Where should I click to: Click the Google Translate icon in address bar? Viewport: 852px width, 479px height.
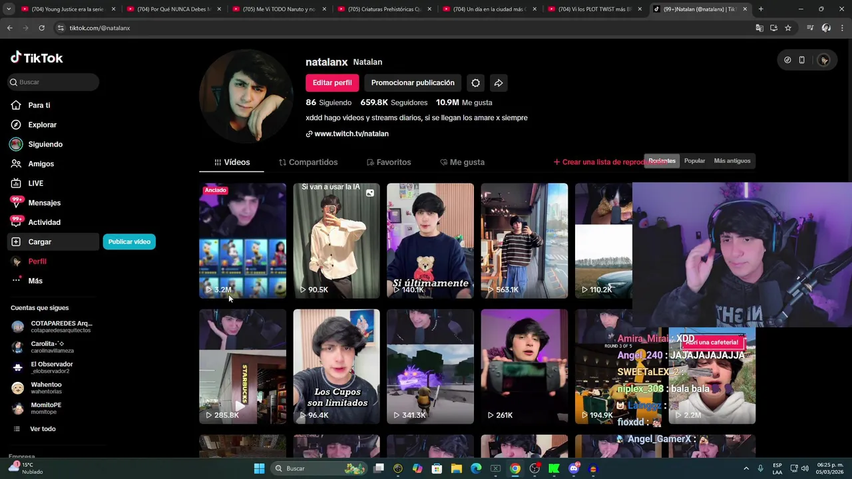pyautogui.click(x=759, y=28)
